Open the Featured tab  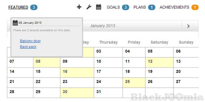coord(18,7)
